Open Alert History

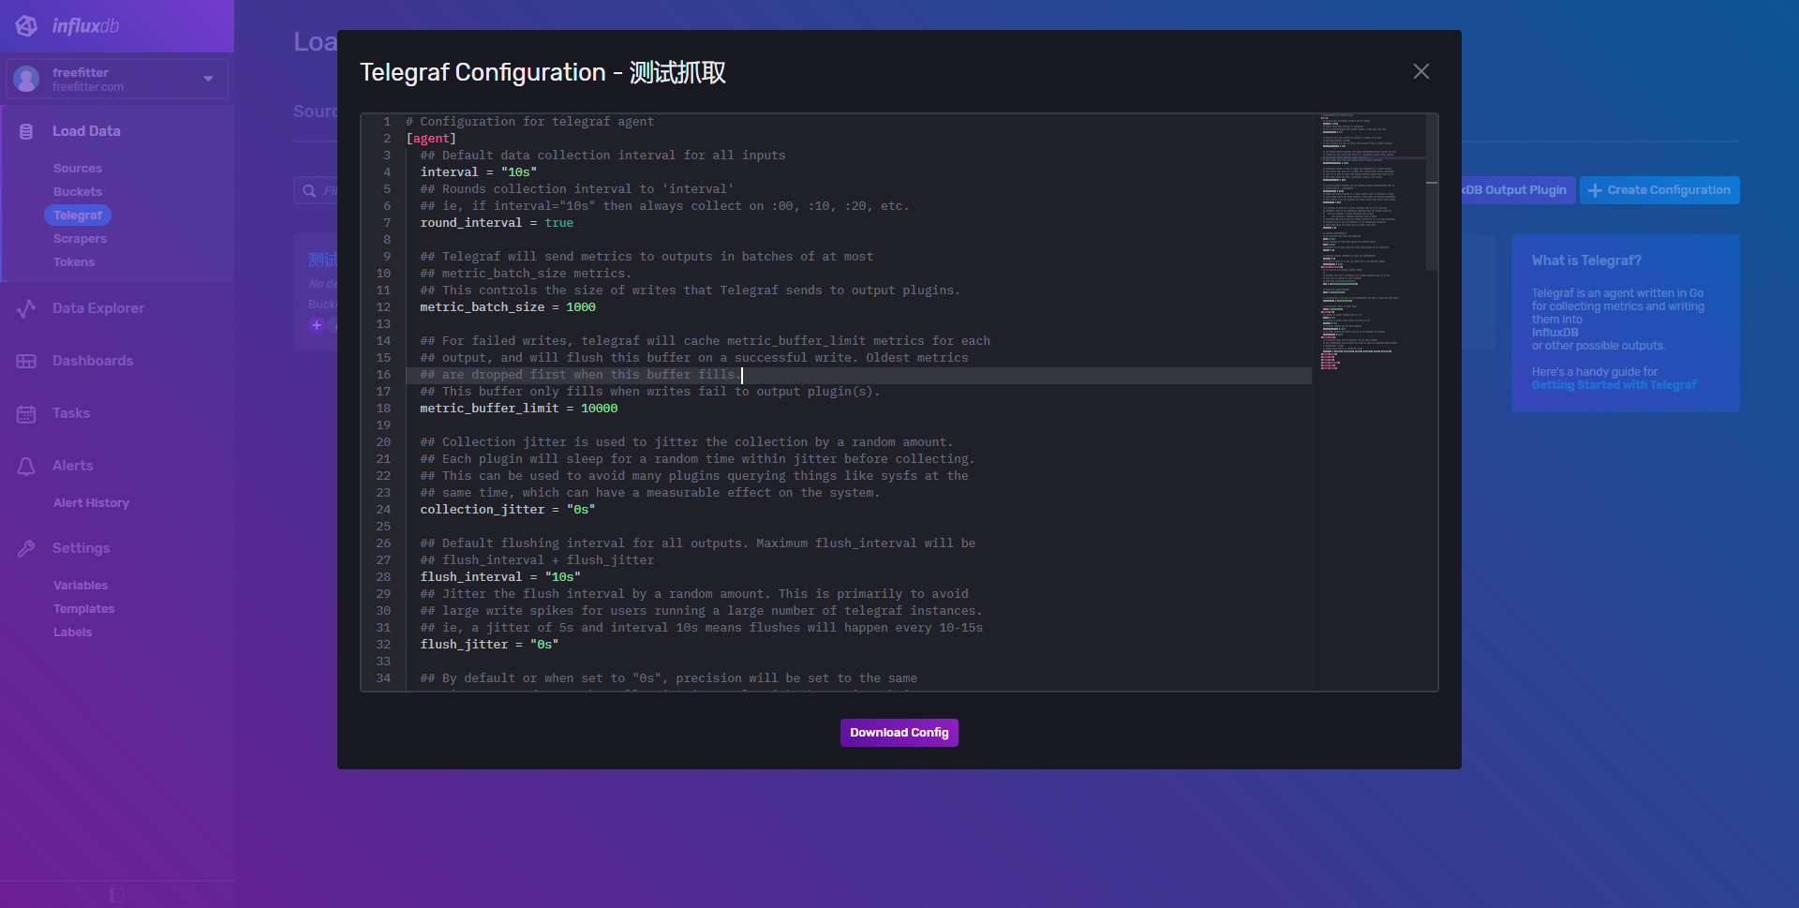(91, 503)
